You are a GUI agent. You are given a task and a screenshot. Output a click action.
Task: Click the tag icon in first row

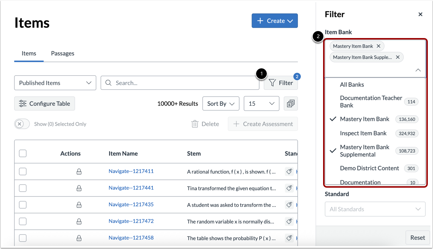(289, 171)
